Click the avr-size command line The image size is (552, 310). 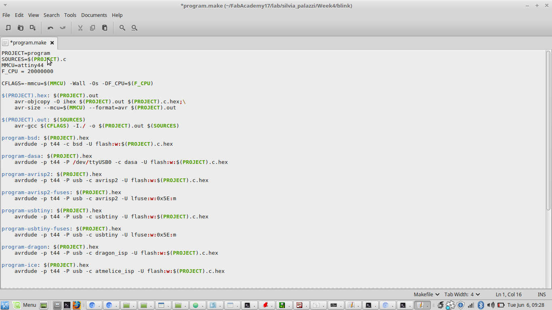[x=95, y=107]
